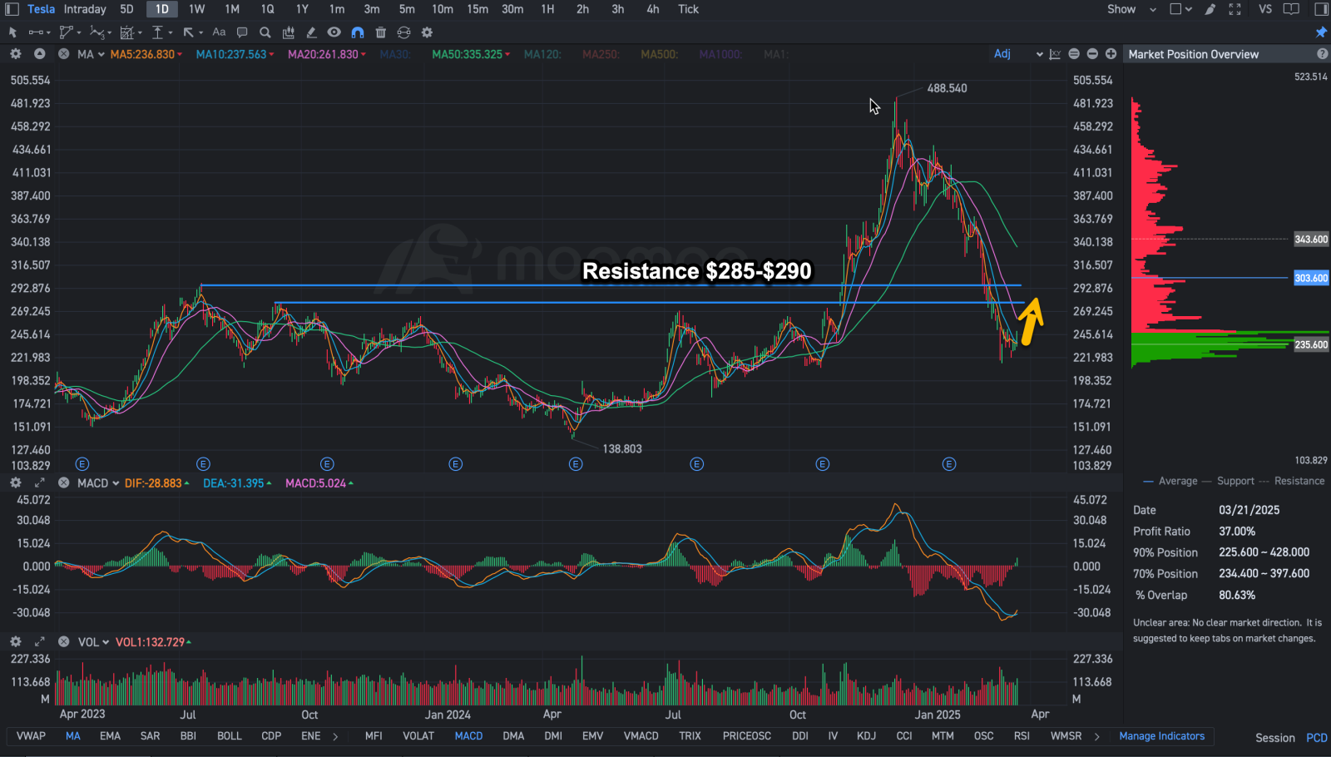The image size is (1331, 757).
Task: Remove the MACD indicator panel
Action: (x=63, y=483)
